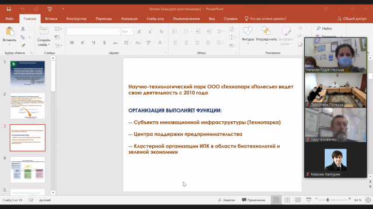Toggle strikethrough (abc) formatting

click(115, 42)
